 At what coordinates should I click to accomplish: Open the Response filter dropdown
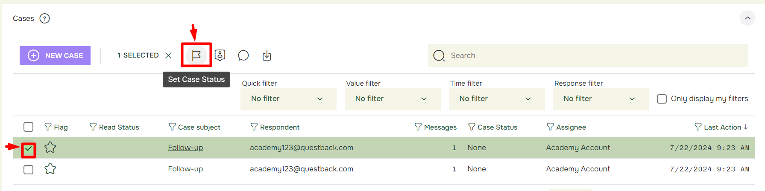601,99
